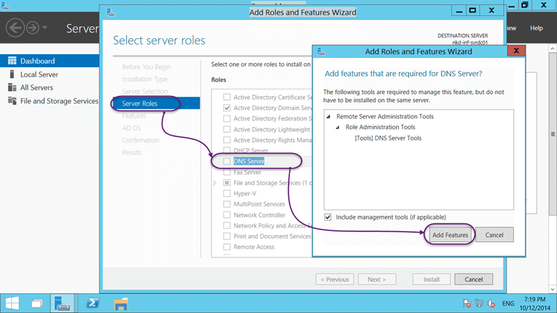Click the Add Features button

pyautogui.click(x=450, y=235)
